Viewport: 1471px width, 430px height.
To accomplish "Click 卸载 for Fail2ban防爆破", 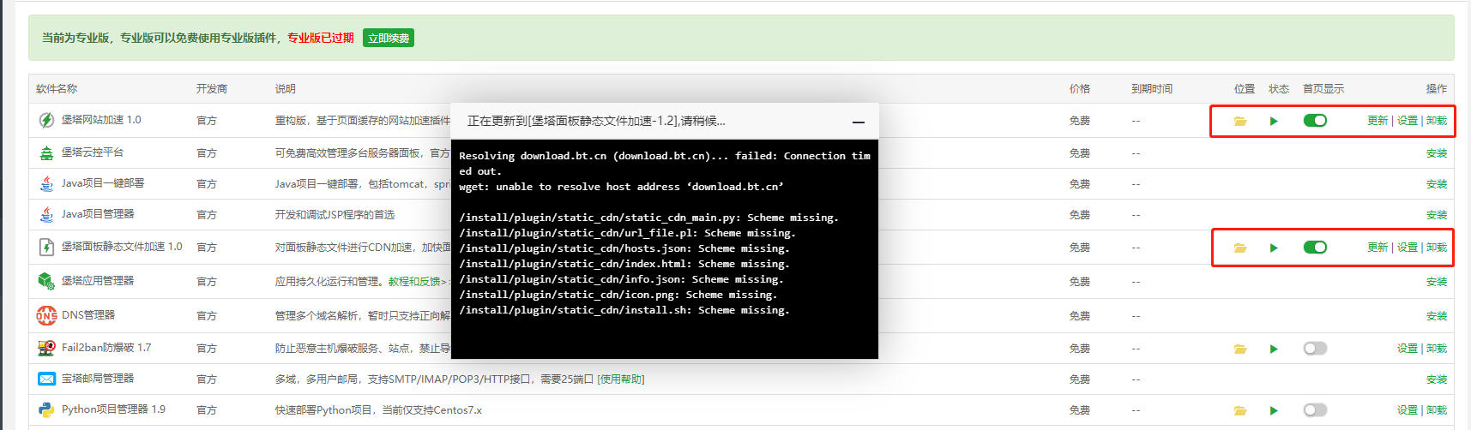I will (x=1437, y=349).
